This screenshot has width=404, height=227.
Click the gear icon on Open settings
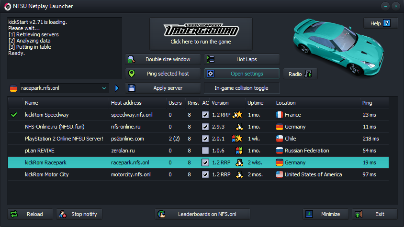coord(211,74)
